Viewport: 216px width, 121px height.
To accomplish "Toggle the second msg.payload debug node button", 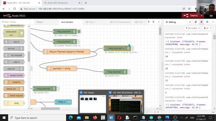I will pos(78,42).
